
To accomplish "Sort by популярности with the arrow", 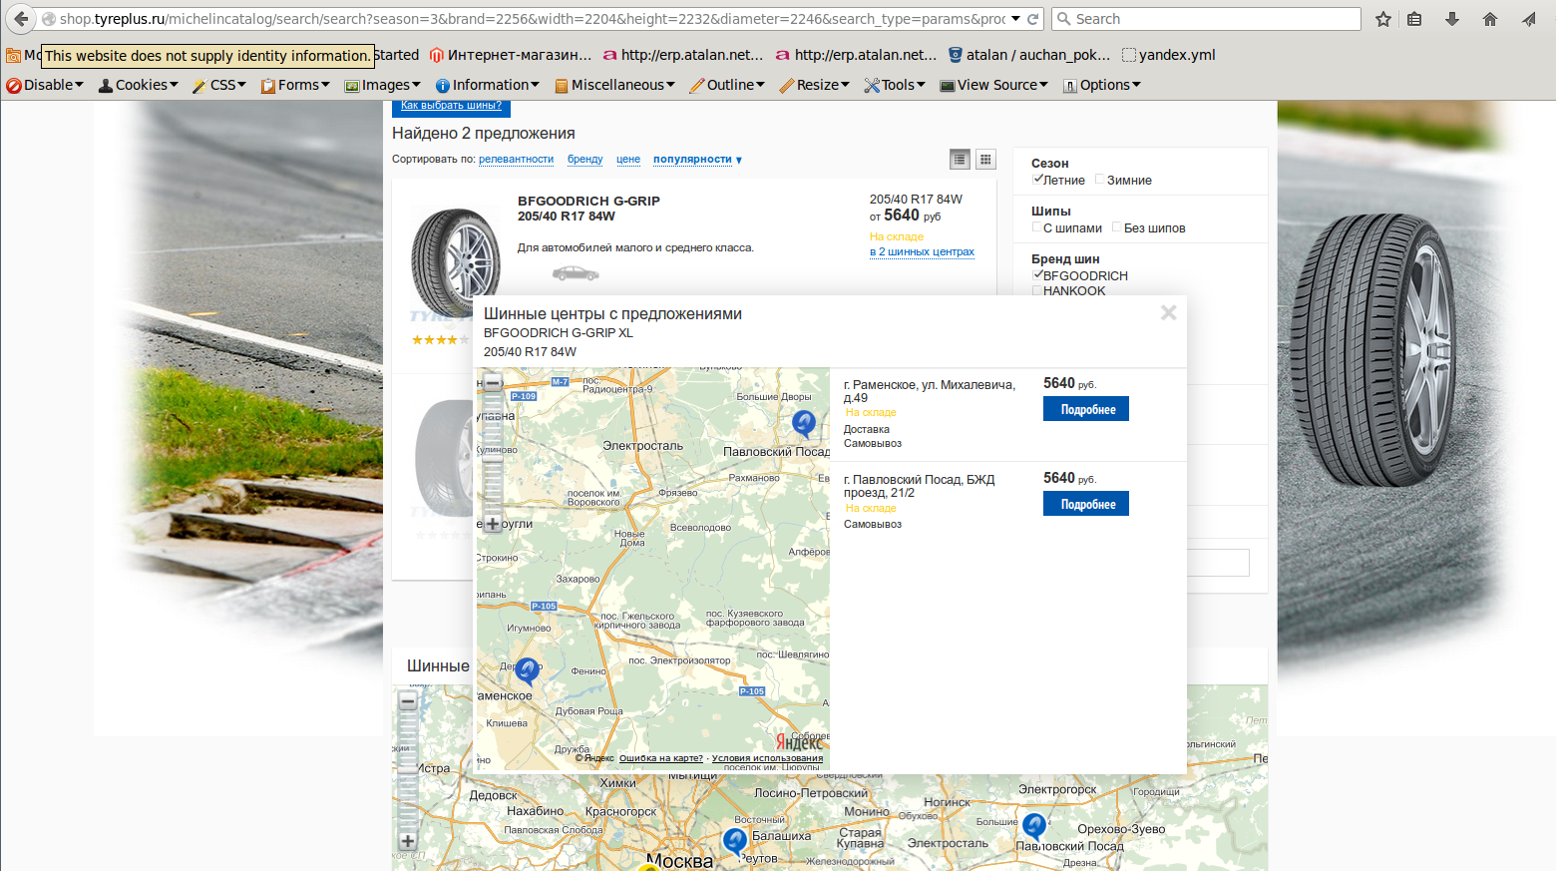I will point(698,160).
